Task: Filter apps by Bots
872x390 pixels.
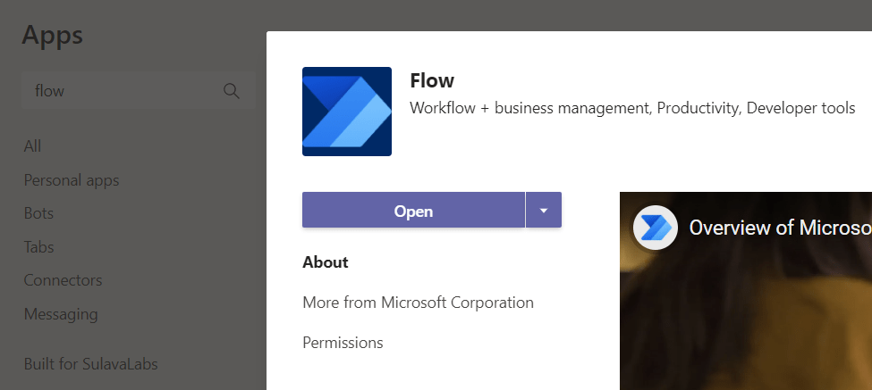Action: pos(39,213)
